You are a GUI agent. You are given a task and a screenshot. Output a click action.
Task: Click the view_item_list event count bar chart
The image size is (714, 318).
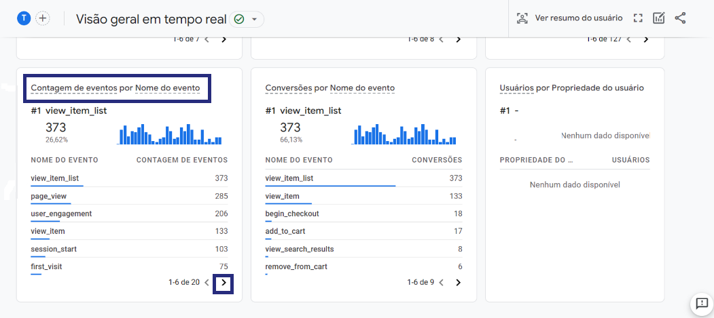pos(171,134)
